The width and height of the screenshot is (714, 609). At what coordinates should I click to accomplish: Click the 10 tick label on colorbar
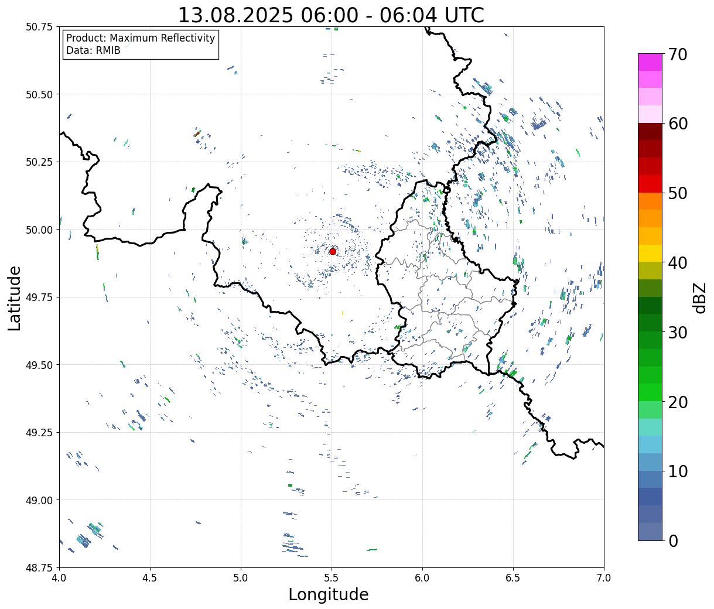(677, 471)
